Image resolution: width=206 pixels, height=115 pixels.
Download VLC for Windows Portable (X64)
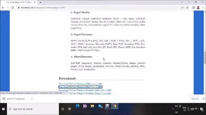90,94
